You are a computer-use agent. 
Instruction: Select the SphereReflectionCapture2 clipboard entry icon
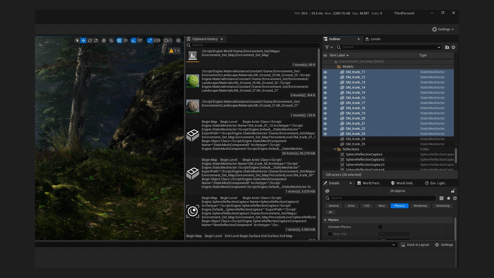click(193, 211)
